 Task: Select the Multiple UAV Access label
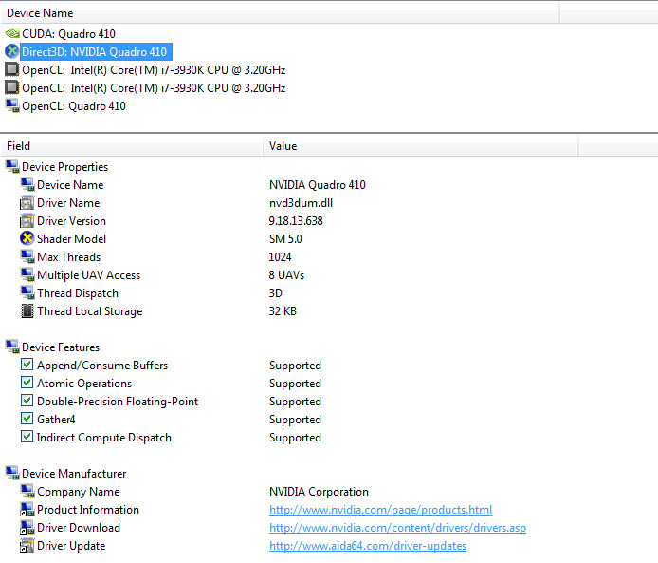tap(88, 274)
